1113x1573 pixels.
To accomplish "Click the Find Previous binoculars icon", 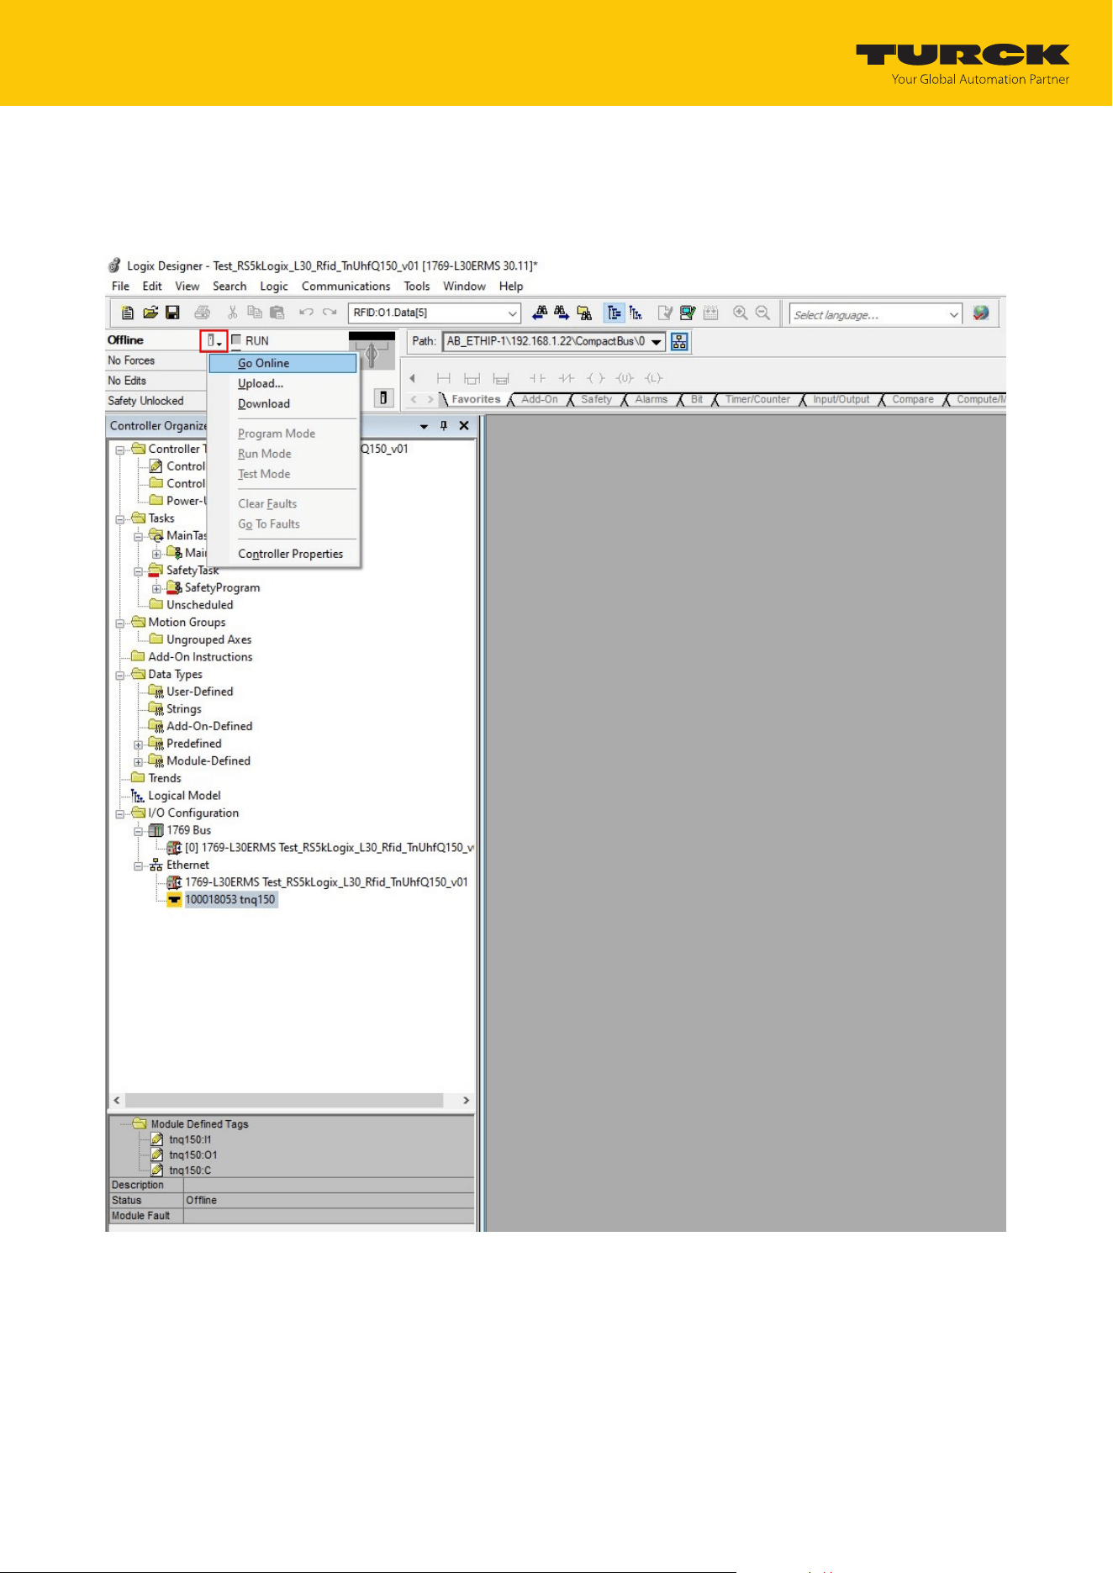I will pos(541,313).
